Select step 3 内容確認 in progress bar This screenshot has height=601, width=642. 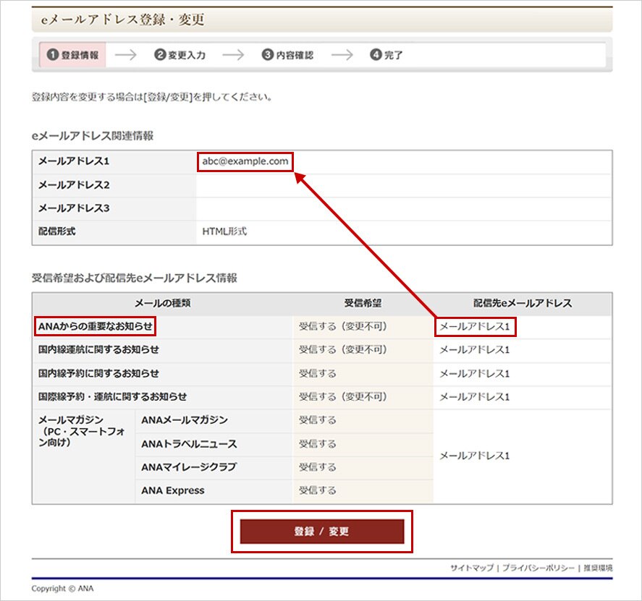(287, 55)
